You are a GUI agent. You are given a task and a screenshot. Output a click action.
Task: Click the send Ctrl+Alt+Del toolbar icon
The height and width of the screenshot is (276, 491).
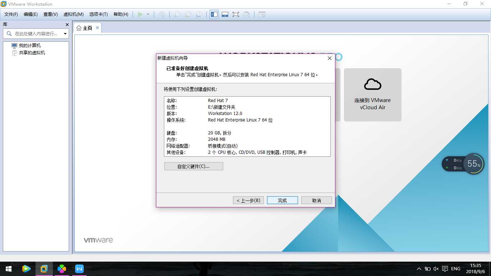162,14
